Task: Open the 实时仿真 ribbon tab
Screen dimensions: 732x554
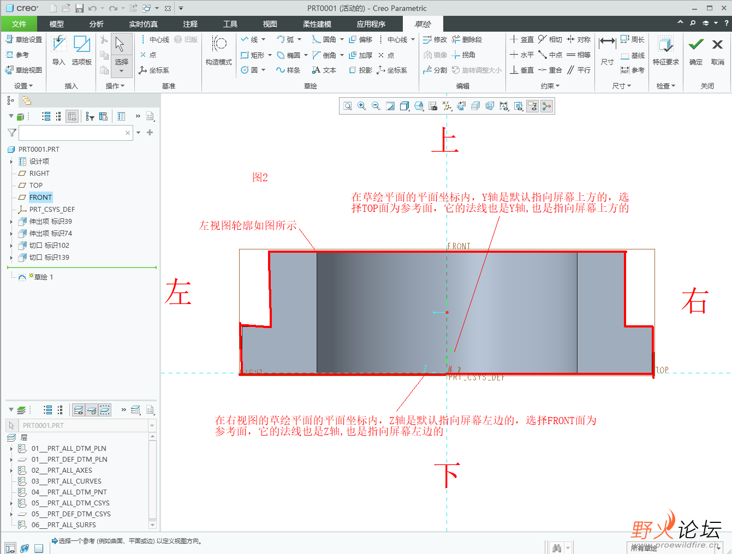Action: point(144,24)
